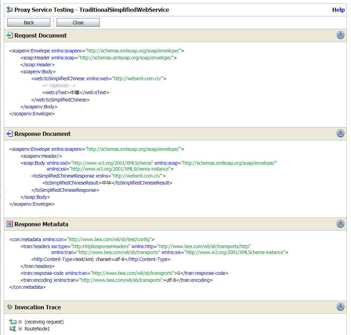Click the http:Content-Type metadata line
This screenshot has height=335, width=351.
101,259
